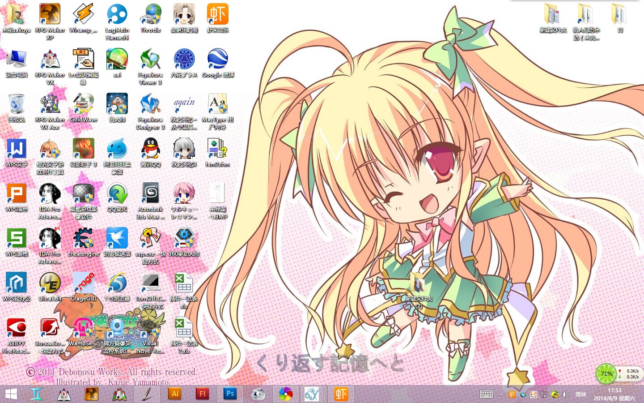Open the 虾米音乐 desktop icon
Viewport: 644px width, 403px height.
(x=218, y=18)
